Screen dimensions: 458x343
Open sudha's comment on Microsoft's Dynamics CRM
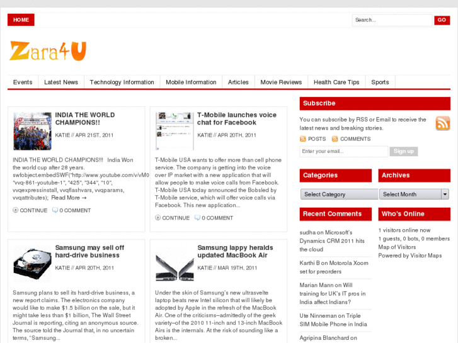coord(332,241)
